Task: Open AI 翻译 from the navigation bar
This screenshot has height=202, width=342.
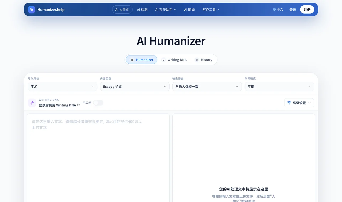Action: pyautogui.click(x=189, y=10)
